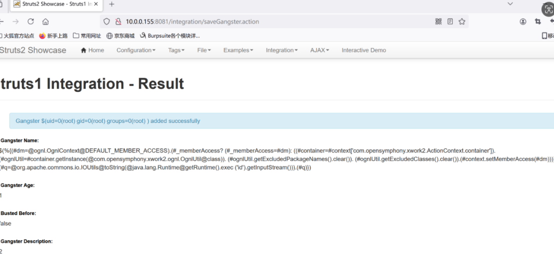Open the Burpsuite各个模块详 bookmark
This screenshot has height=266, width=554.
[170, 36]
